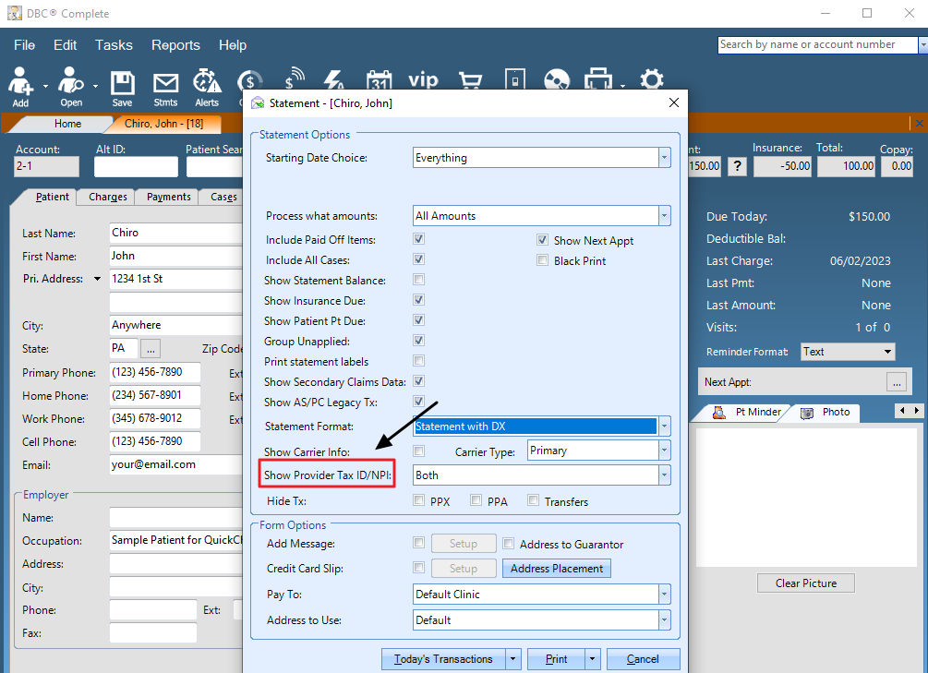The width and height of the screenshot is (928, 673).
Task: Open the Reports menu
Action: pyautogui.click(x=175, y=45)
